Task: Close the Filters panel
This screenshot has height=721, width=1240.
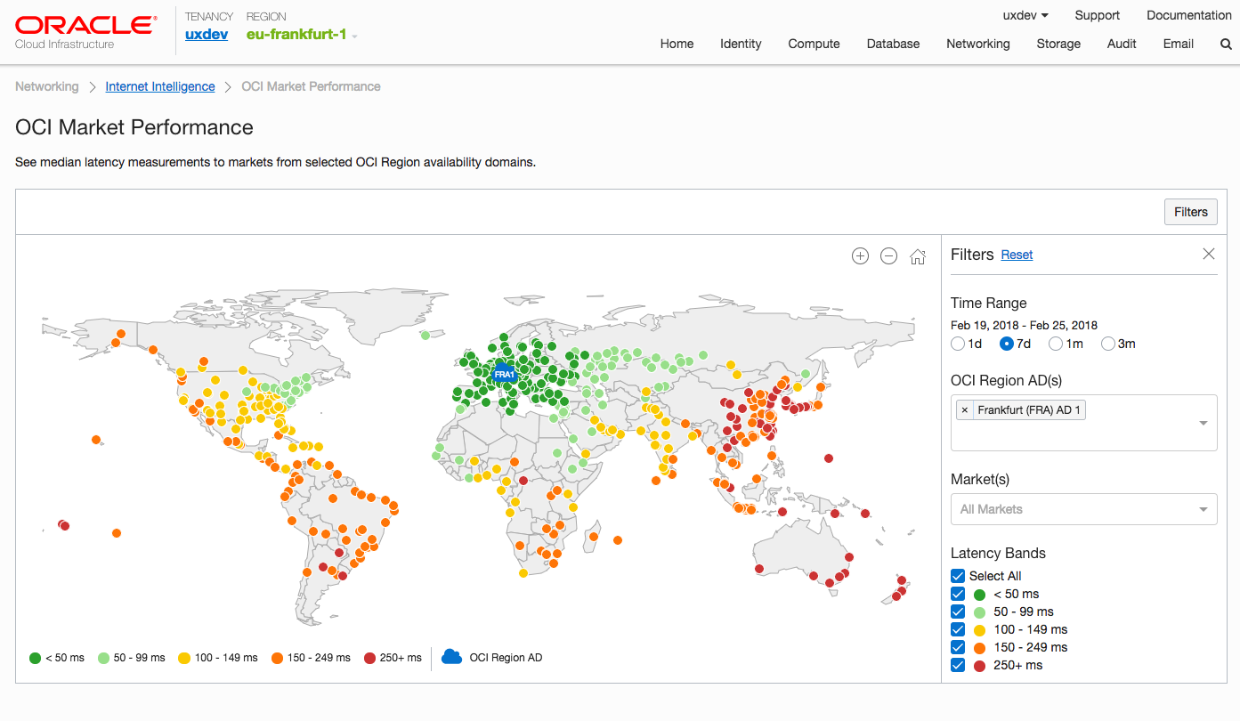Action: pos(1208,255)
